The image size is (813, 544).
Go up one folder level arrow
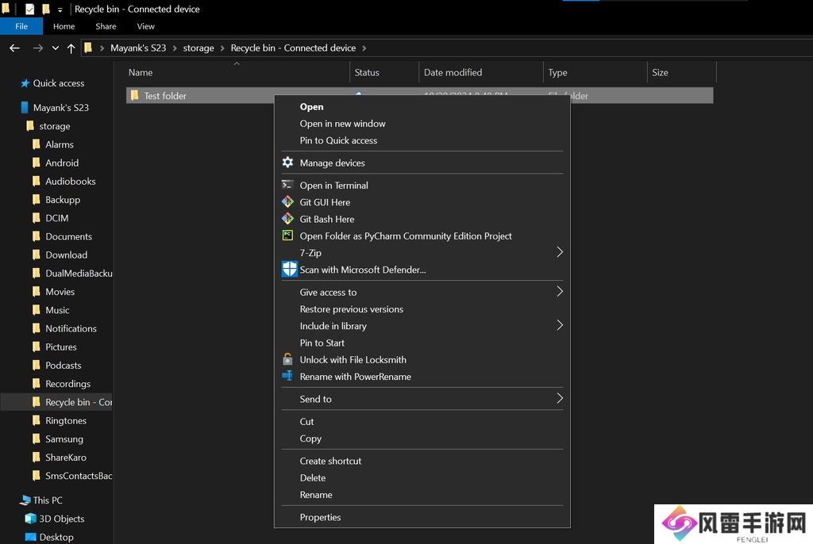pos(71,48)
